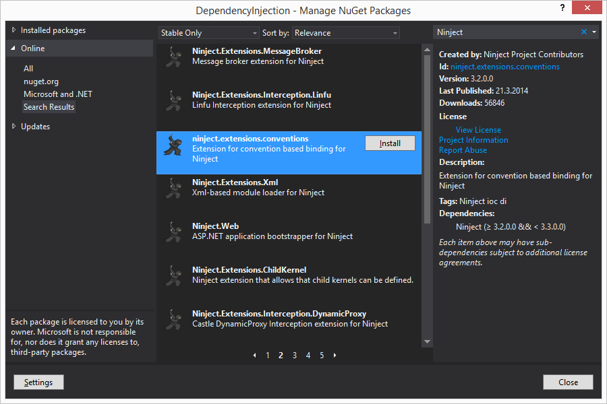The width and height of the screenshot is (607, 404).
Task: Open the help question mark icon
Action: click(x=562, y=7)
